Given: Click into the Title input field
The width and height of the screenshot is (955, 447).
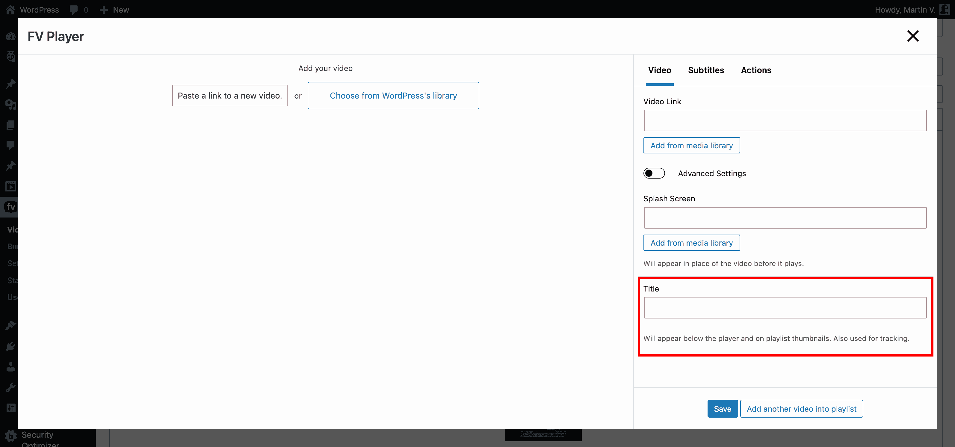Looking at the screenshot, I should click(x=785, y=308).
